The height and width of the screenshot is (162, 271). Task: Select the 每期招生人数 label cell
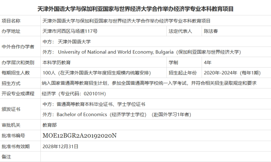coord(20,73)
